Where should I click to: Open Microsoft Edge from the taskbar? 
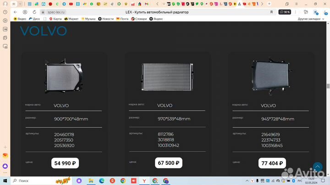[x=102, y=181]
